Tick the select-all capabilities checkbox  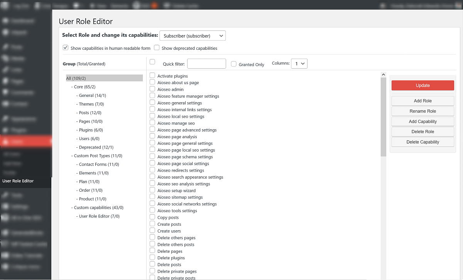(152, 62)
